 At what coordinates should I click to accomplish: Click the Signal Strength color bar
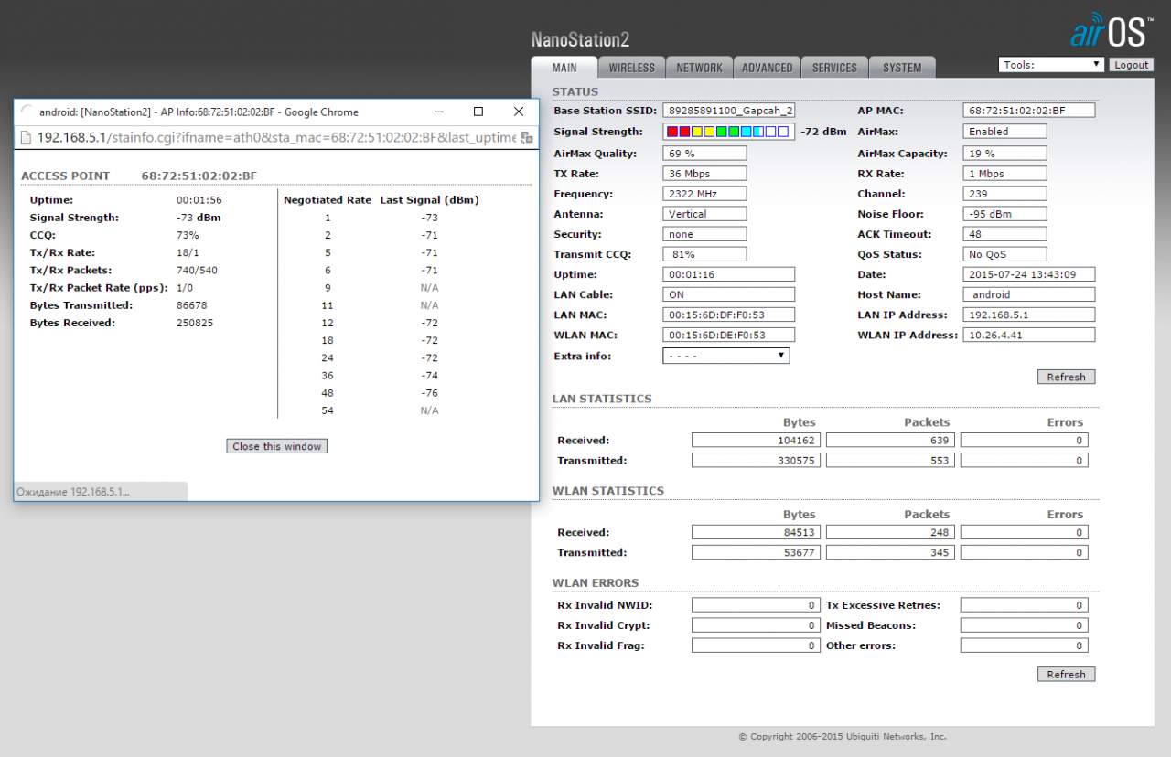(x=727, y=132)
